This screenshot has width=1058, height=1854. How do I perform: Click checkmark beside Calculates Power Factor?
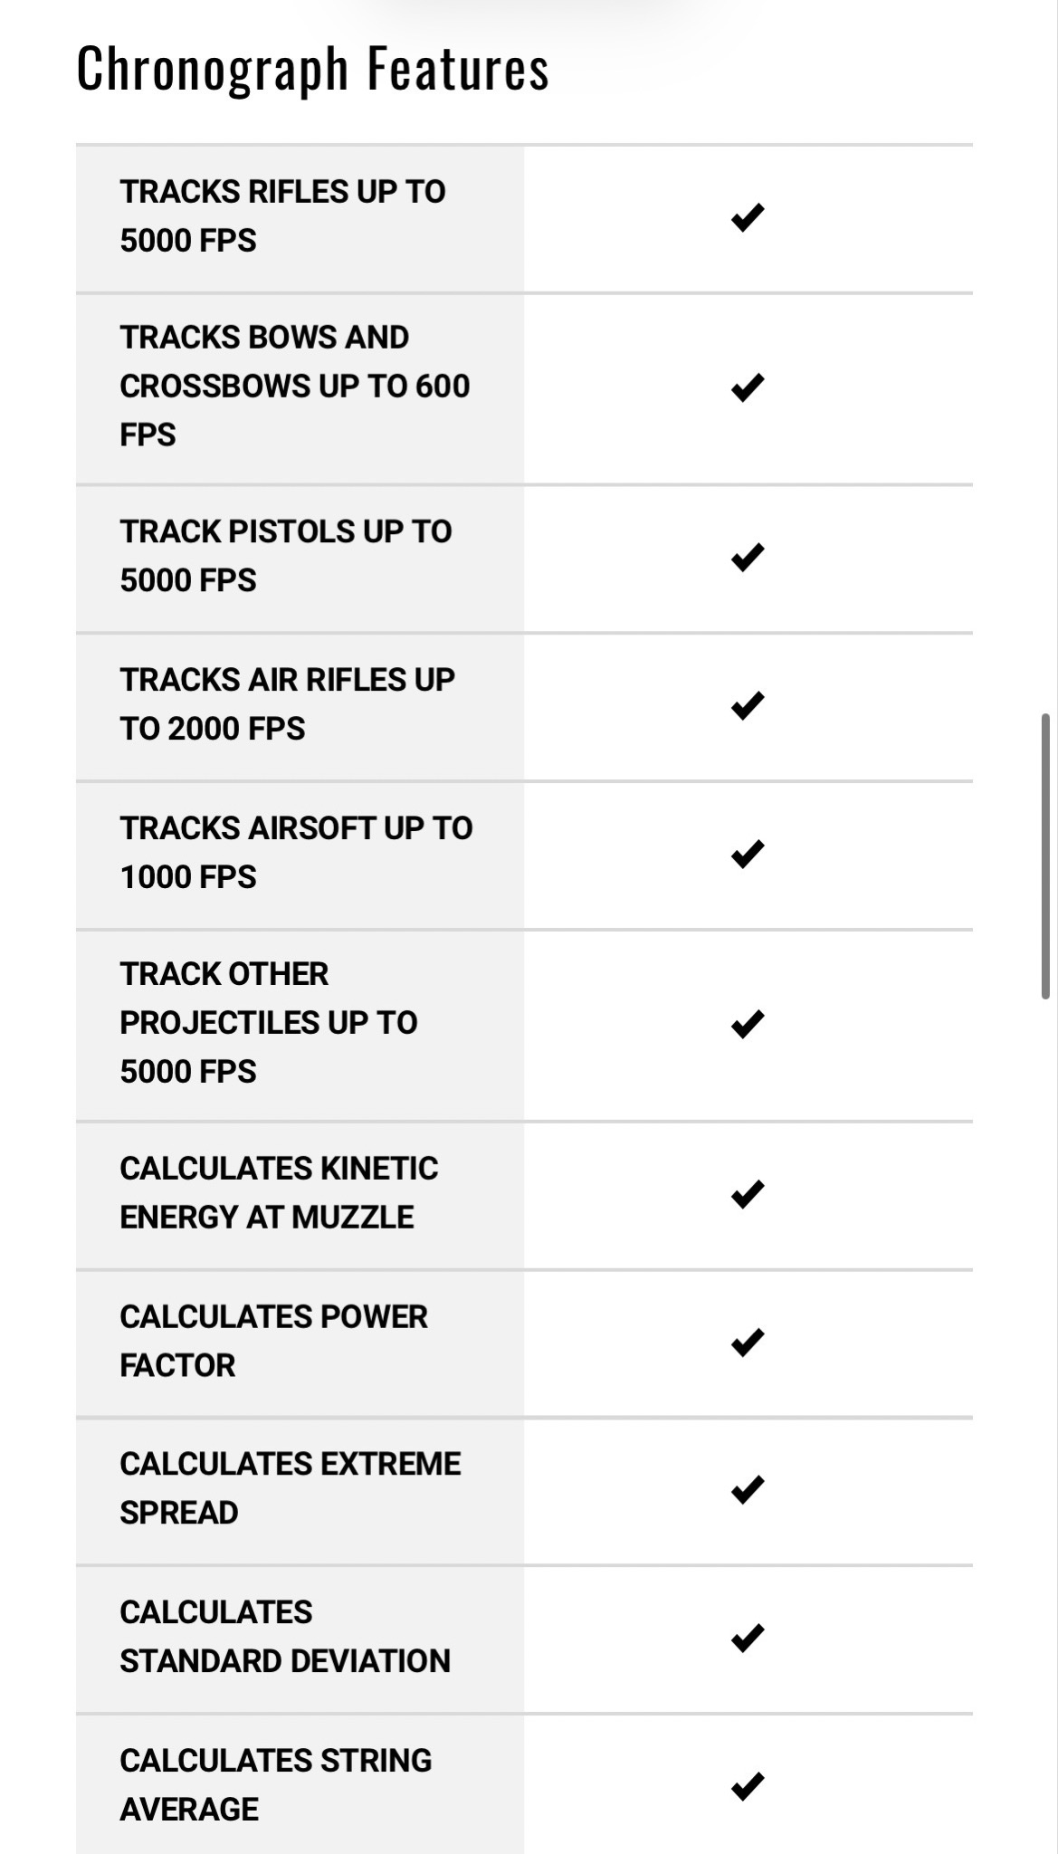(748, 1342)
